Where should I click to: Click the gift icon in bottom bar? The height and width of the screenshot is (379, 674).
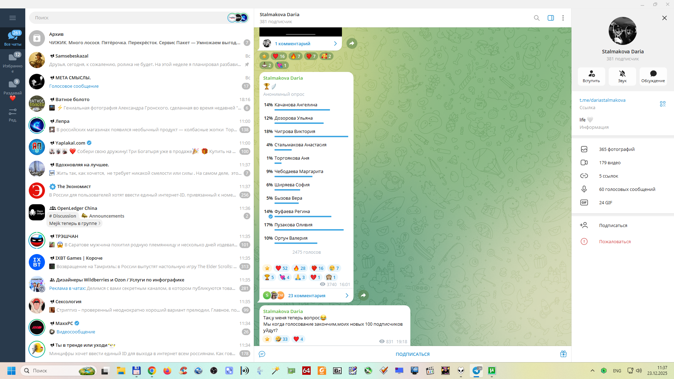563,354
